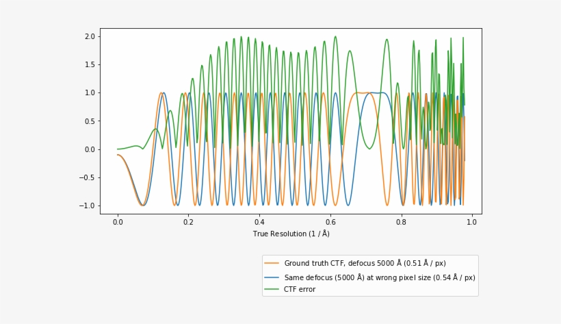This screenshot has width=561, height=324.
Task: Click the 2.0 tick label on y-axis
Action: [89, 36]
